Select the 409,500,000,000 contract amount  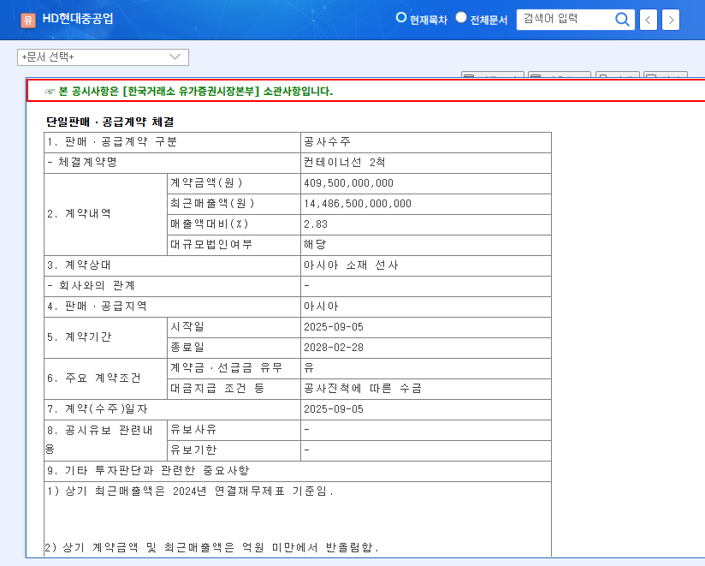[x=348, y=183]
